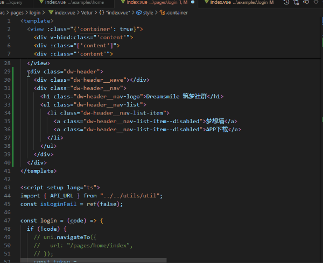Open '.container' breadcrumb dropdown

(x=177, y=13)
